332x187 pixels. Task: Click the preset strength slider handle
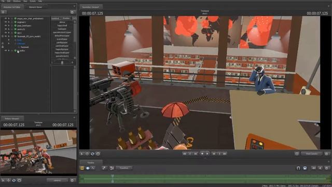click(62, 62)
